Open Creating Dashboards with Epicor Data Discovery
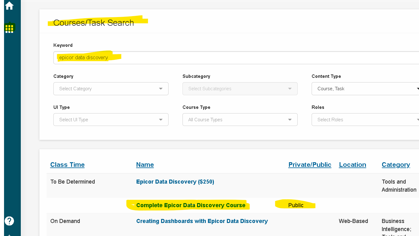 tap(202, 221)
